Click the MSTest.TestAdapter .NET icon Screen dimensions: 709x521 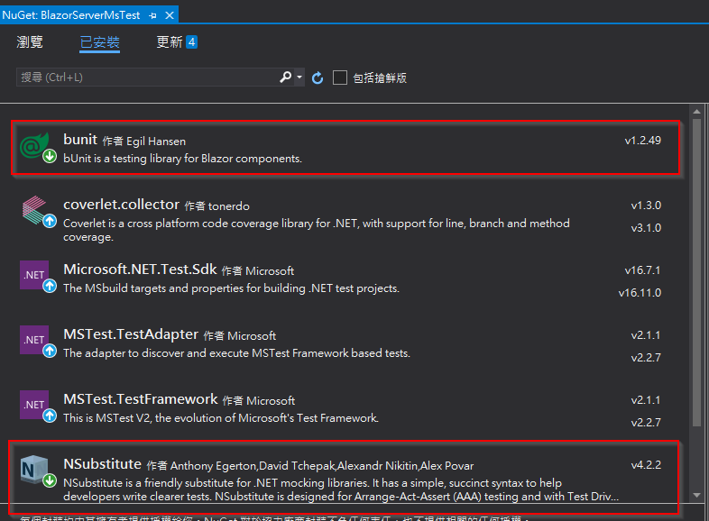pos(34,340)
